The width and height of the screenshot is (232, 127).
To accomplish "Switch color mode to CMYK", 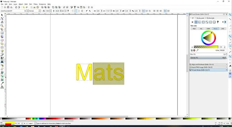I will pyautogui.click(x=208, y=29).
